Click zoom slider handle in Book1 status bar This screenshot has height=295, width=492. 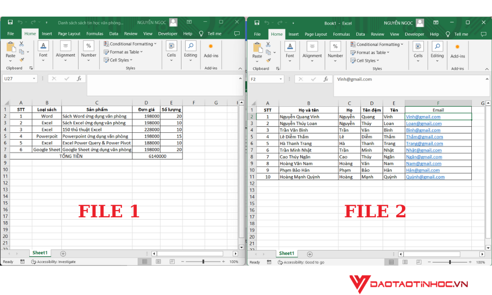[x=450, y=262]
